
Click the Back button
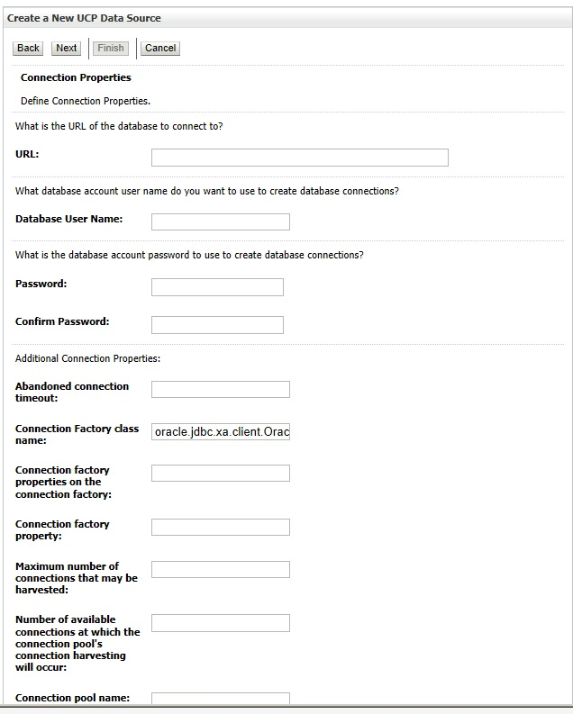click(29, 48)
